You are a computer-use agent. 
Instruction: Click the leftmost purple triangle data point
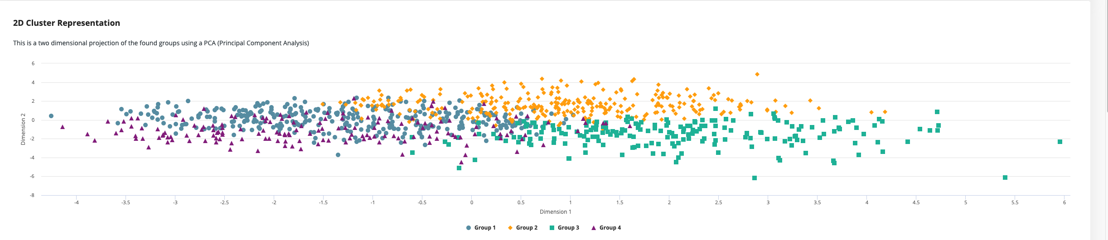(63, 127)
